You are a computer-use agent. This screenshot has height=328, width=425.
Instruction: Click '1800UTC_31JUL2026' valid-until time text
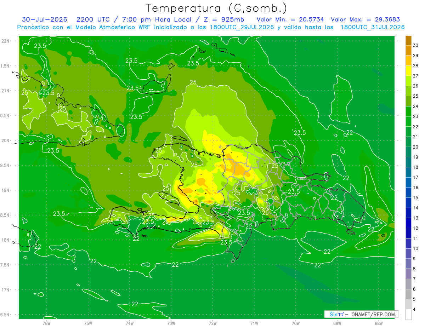pyautogui.click(x=373, y=27)
